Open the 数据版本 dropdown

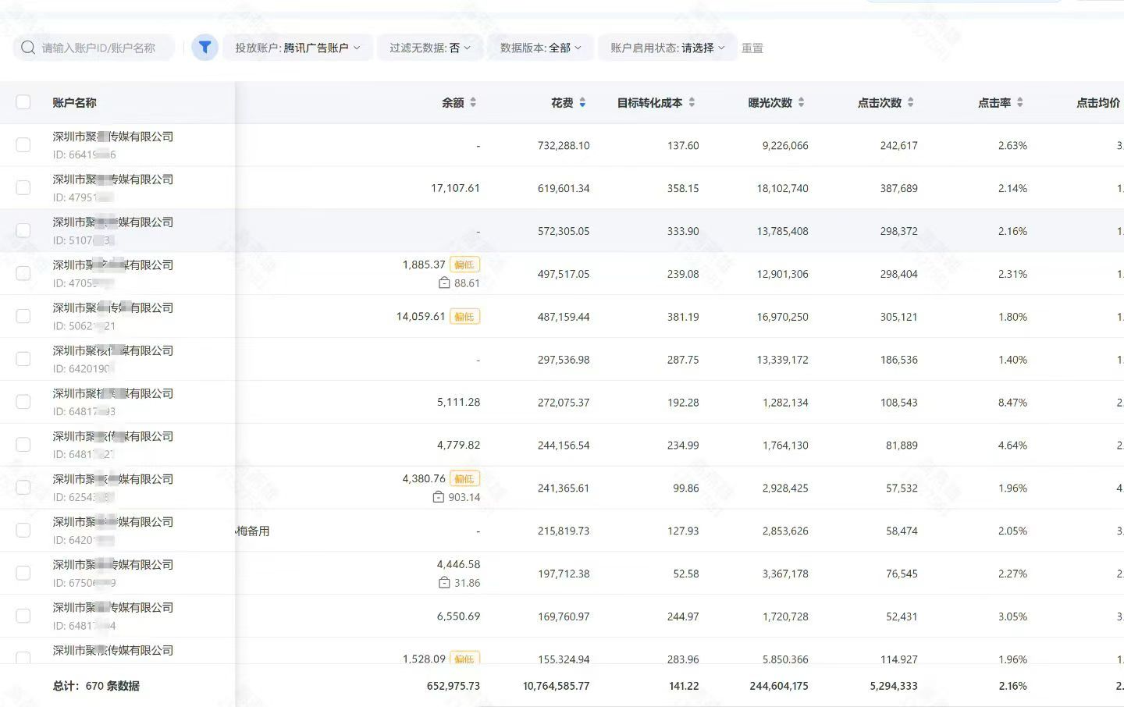tap(540, 48)
